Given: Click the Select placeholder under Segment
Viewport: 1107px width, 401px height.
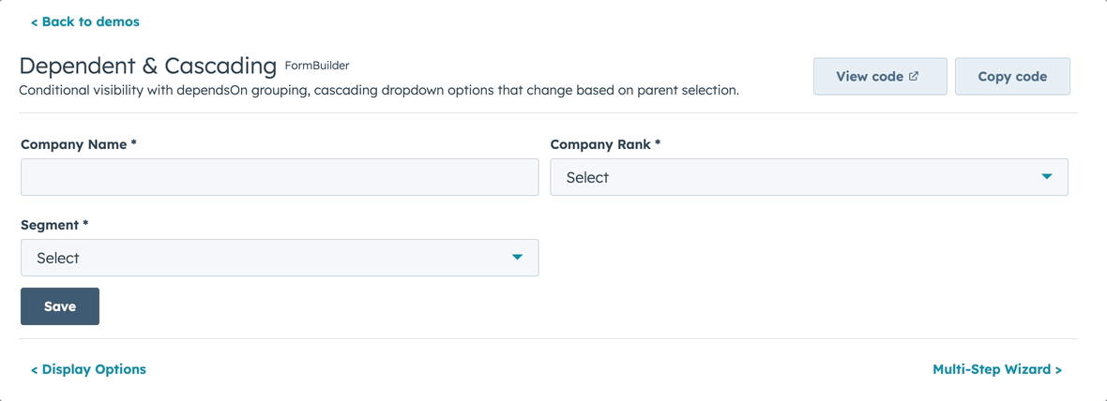Looking at the screenshot, I should pyautogui.click(x=58, y=259).
